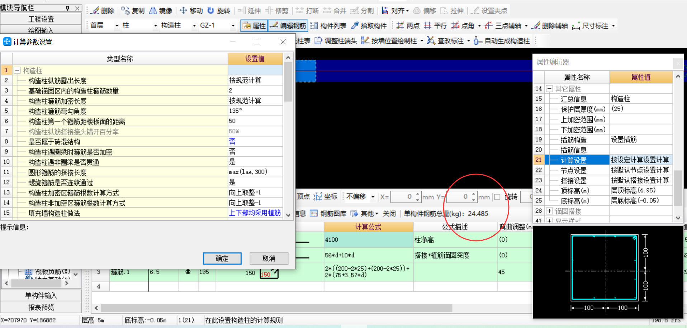This screenshot has height=328, width=687.
Task: Open the 点角 tool dropdown
Action: pos(479,26)
